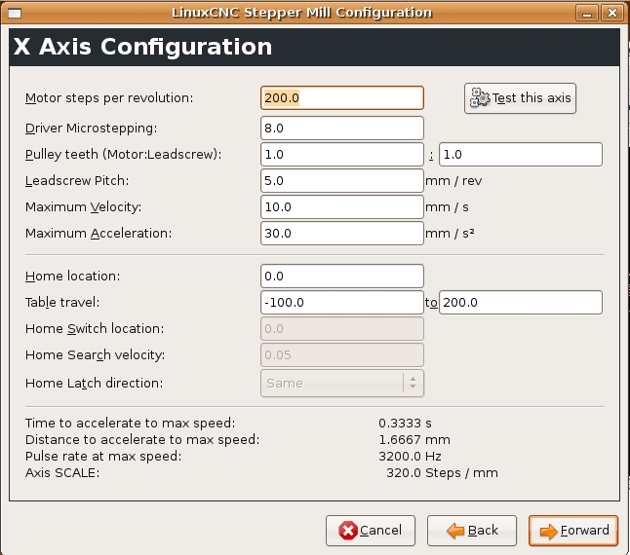
Task: Click the mm / s² unit text
Action: point(450,234)
